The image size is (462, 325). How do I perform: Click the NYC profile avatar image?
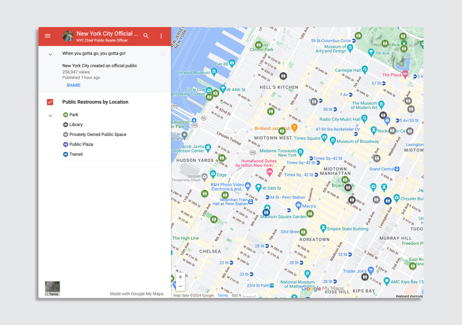pyautogui.click(x=68, y=36)
